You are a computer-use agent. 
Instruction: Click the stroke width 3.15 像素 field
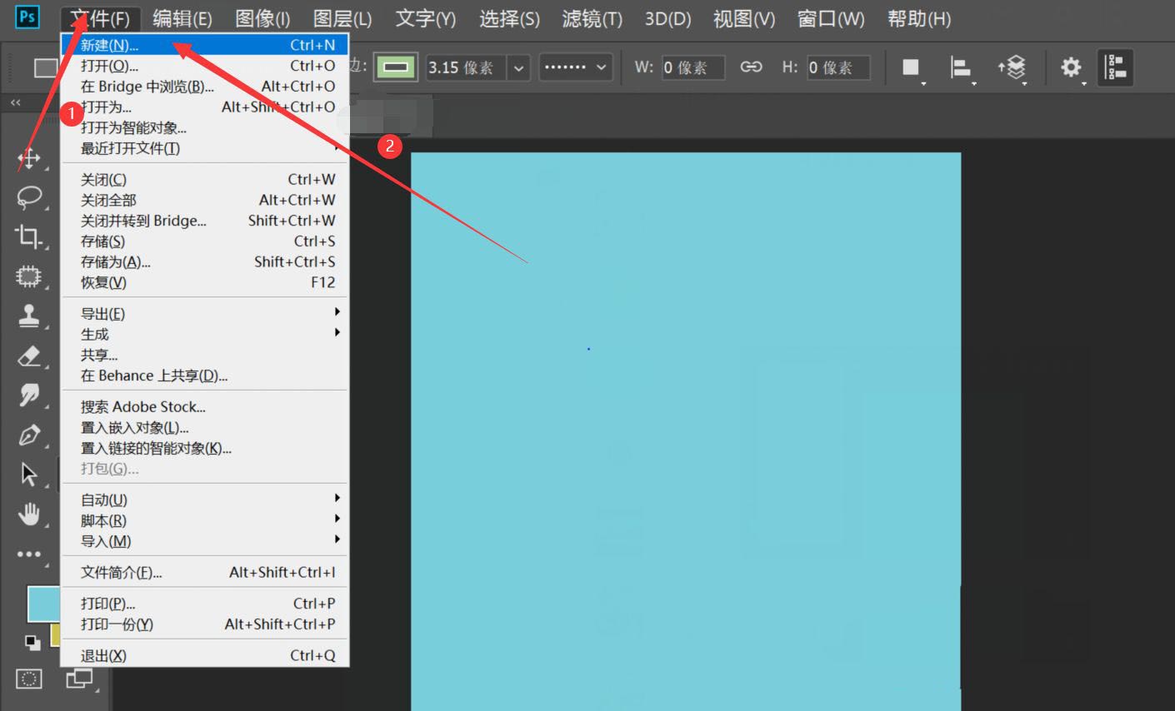coord(466,67)
